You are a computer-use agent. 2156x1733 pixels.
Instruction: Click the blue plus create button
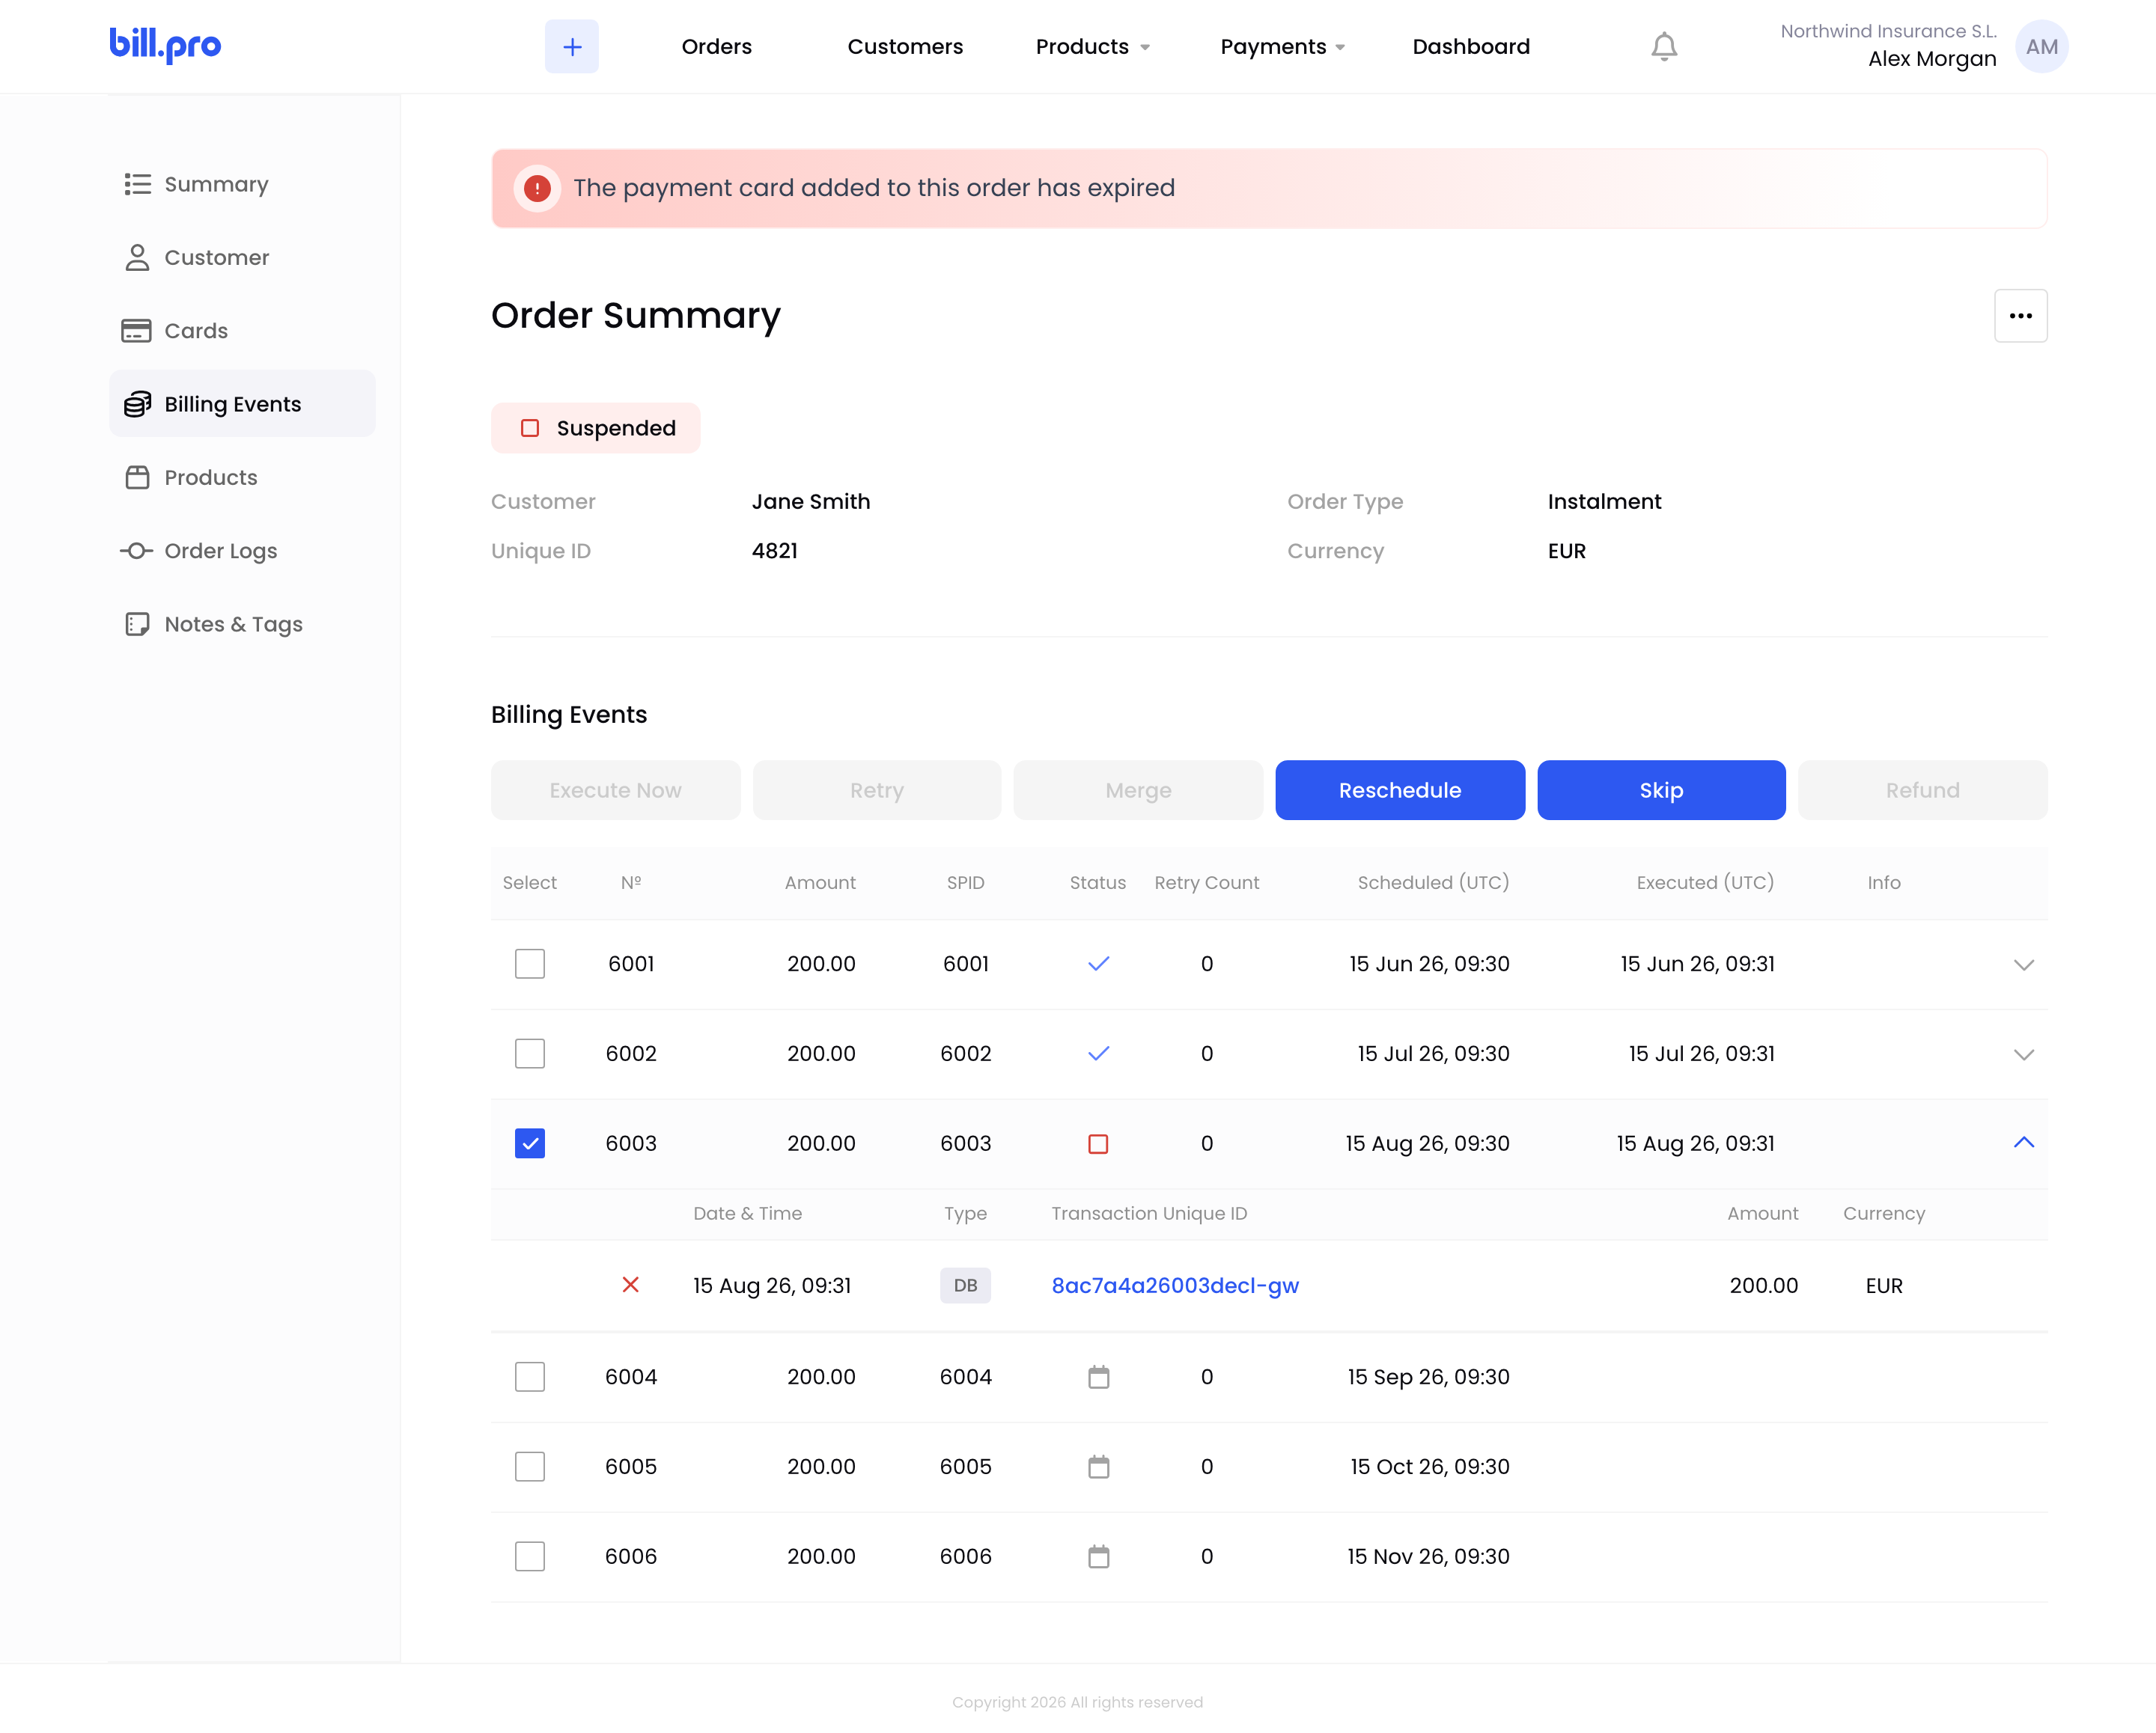coord(571,46)
